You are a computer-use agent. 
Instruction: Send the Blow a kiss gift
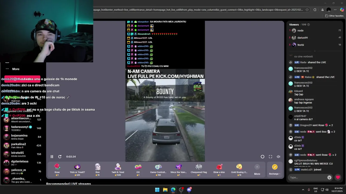pos(219,170)
